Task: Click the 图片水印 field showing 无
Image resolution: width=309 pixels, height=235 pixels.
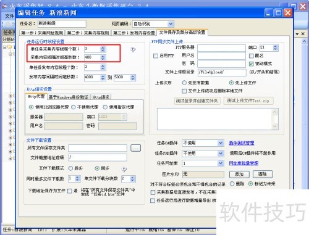Action: (203, 175)
